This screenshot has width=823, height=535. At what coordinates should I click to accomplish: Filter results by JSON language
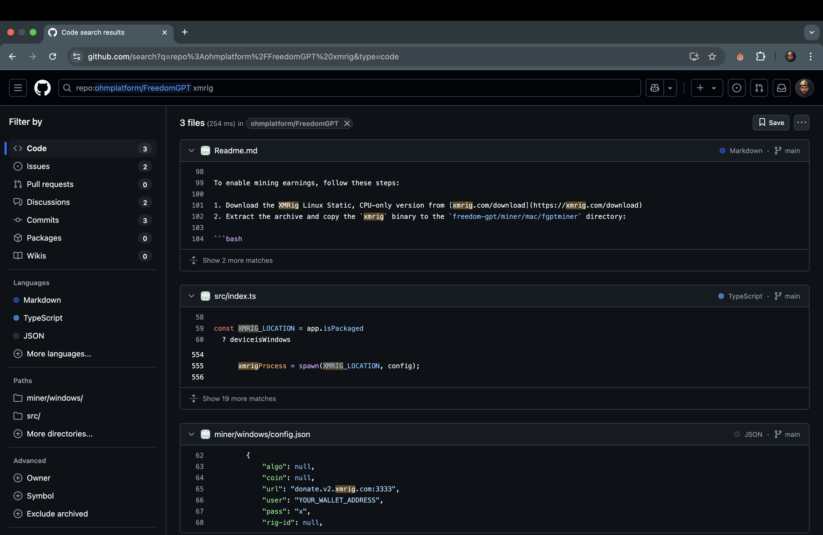coord(34,336)
